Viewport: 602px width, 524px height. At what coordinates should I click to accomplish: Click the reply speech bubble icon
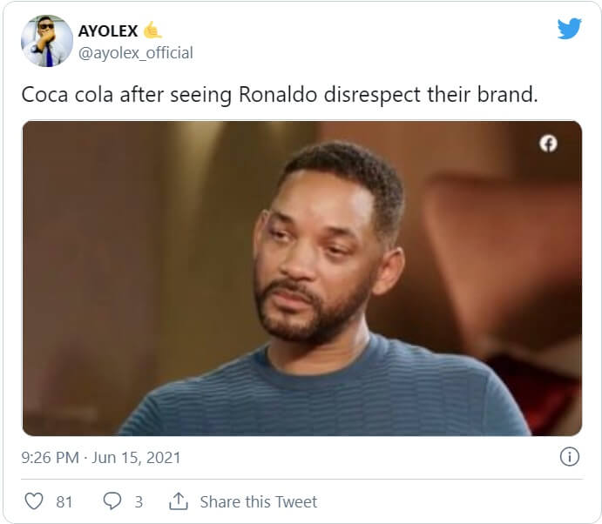coord(112,501)
